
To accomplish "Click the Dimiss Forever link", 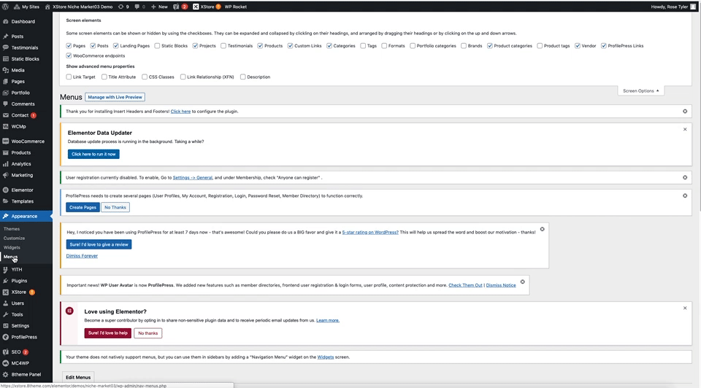I will [x=82, y=256].
